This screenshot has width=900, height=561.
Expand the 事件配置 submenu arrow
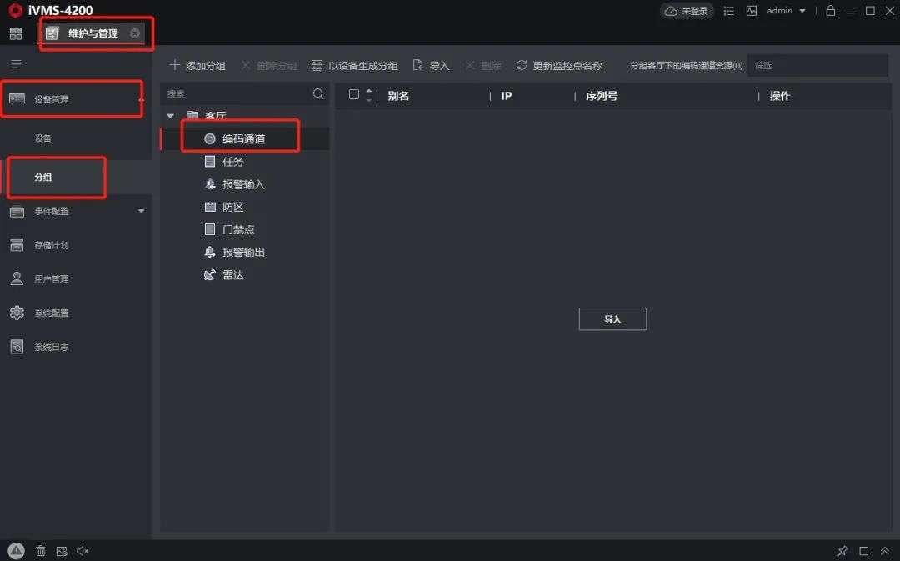tap(141, 212)
